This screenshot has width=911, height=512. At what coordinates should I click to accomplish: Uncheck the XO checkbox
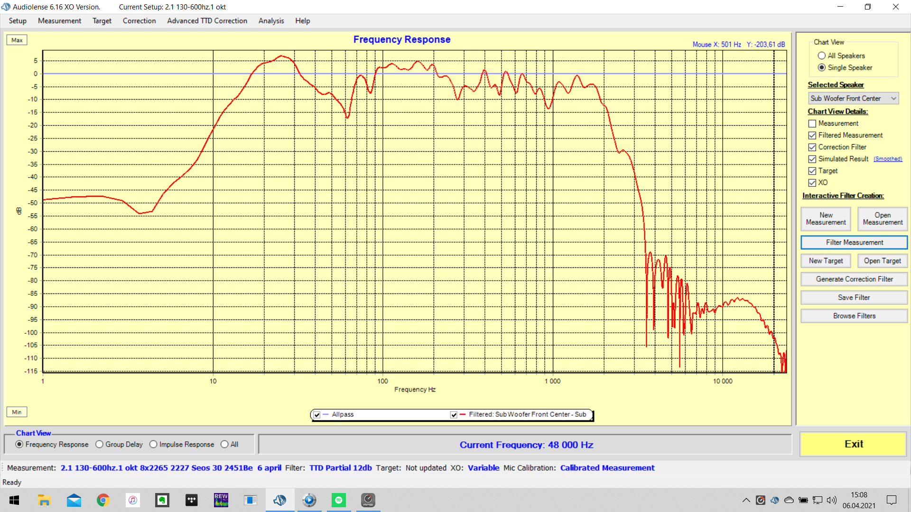[x=812, y=183]
